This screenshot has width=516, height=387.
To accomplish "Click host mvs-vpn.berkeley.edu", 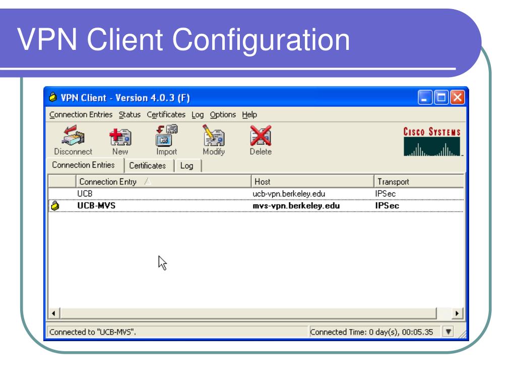I will [296, 206].
